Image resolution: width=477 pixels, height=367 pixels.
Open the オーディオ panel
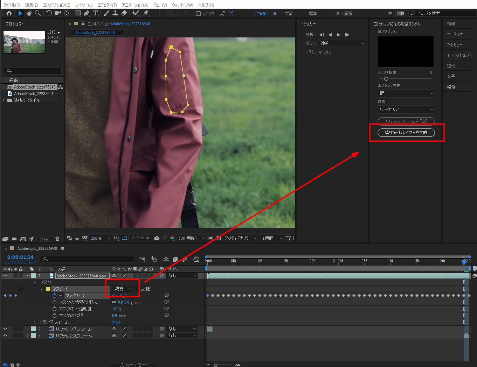click(x=455, y=34)
